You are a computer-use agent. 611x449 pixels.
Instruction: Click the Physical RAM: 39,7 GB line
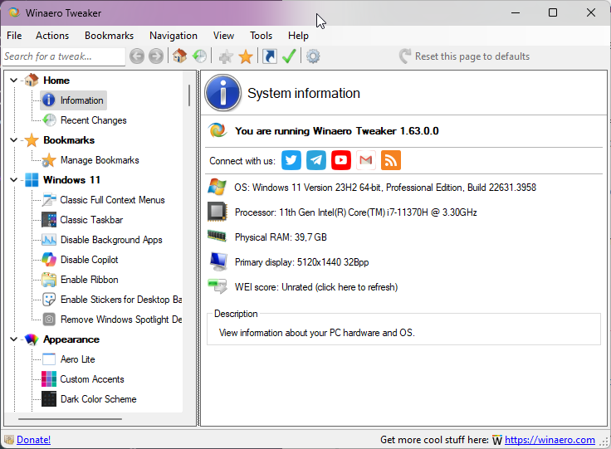(x=281, y=237)
